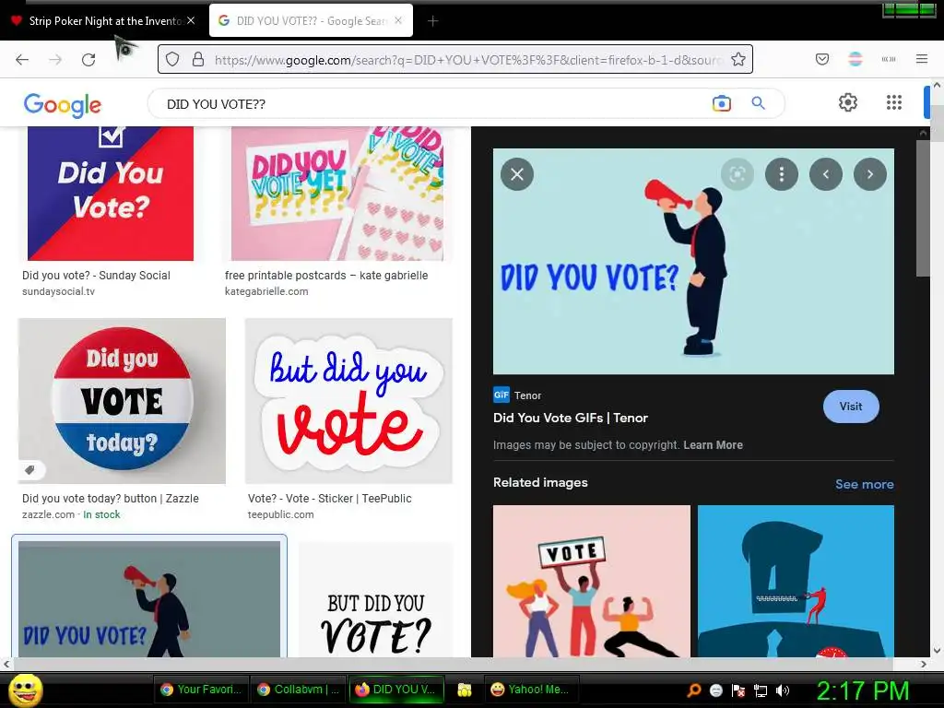
Task: Click the horizontal scrollbar left arrow
Action: tap(6, 664)
